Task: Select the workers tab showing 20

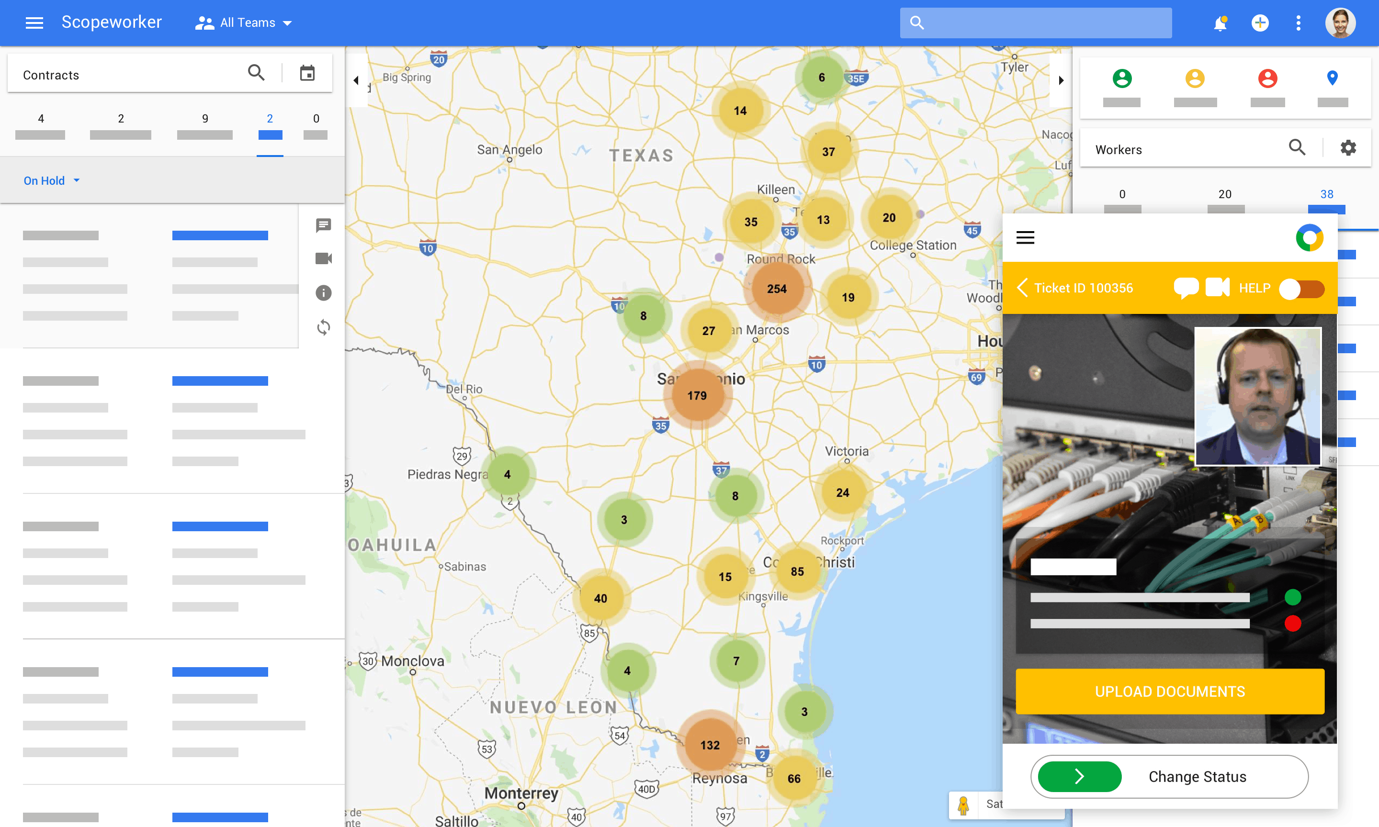Action: coord(1225,201)
